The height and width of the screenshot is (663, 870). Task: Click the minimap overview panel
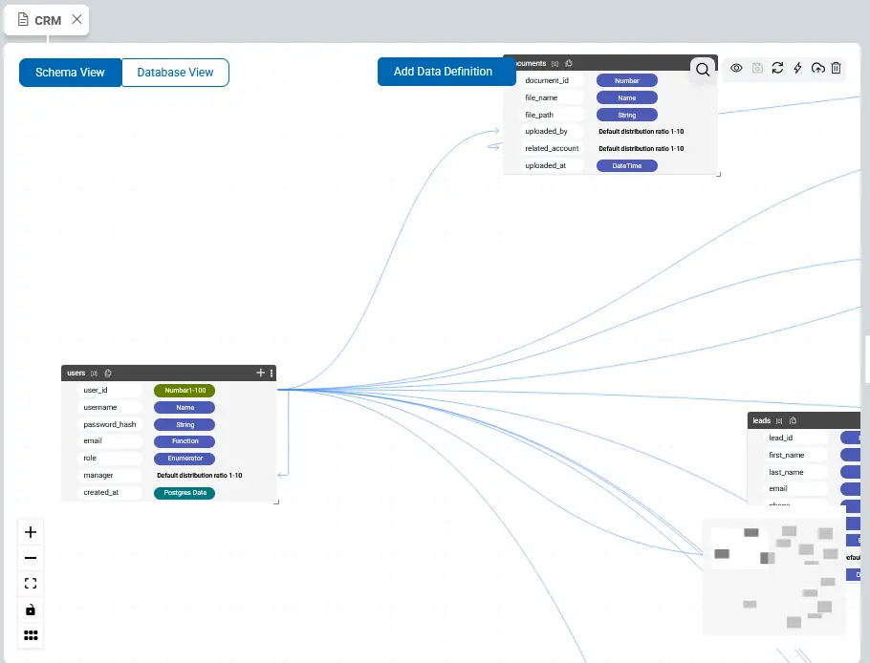click(774, 577)
